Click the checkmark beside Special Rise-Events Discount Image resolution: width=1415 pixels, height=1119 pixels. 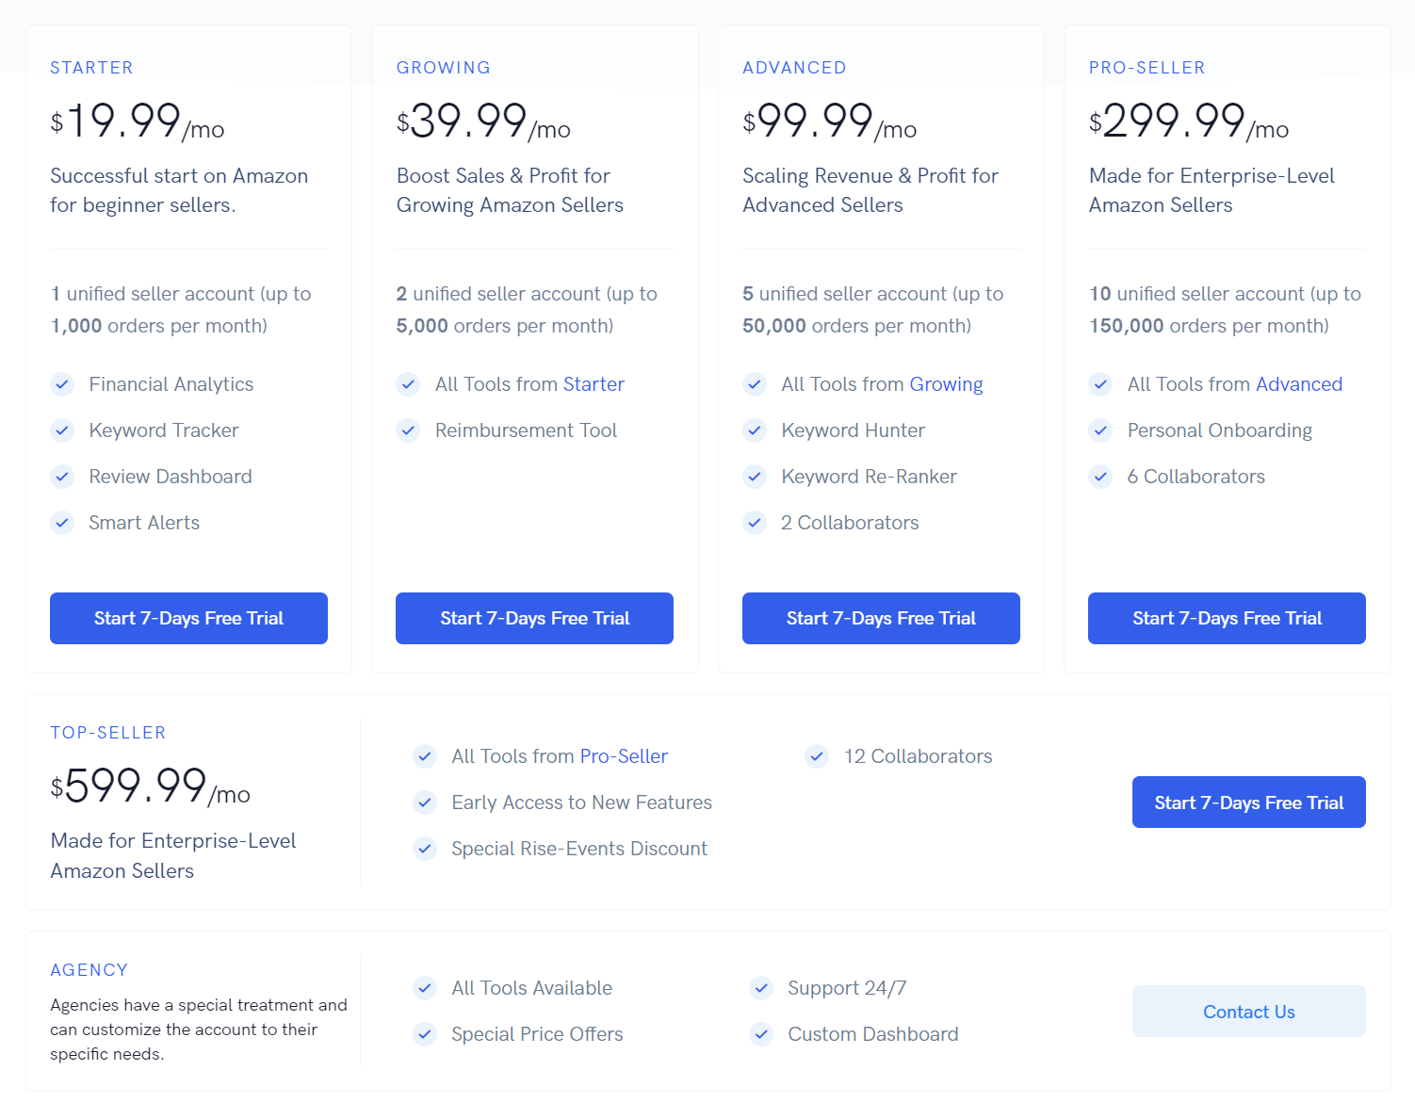tap(425, 849)
